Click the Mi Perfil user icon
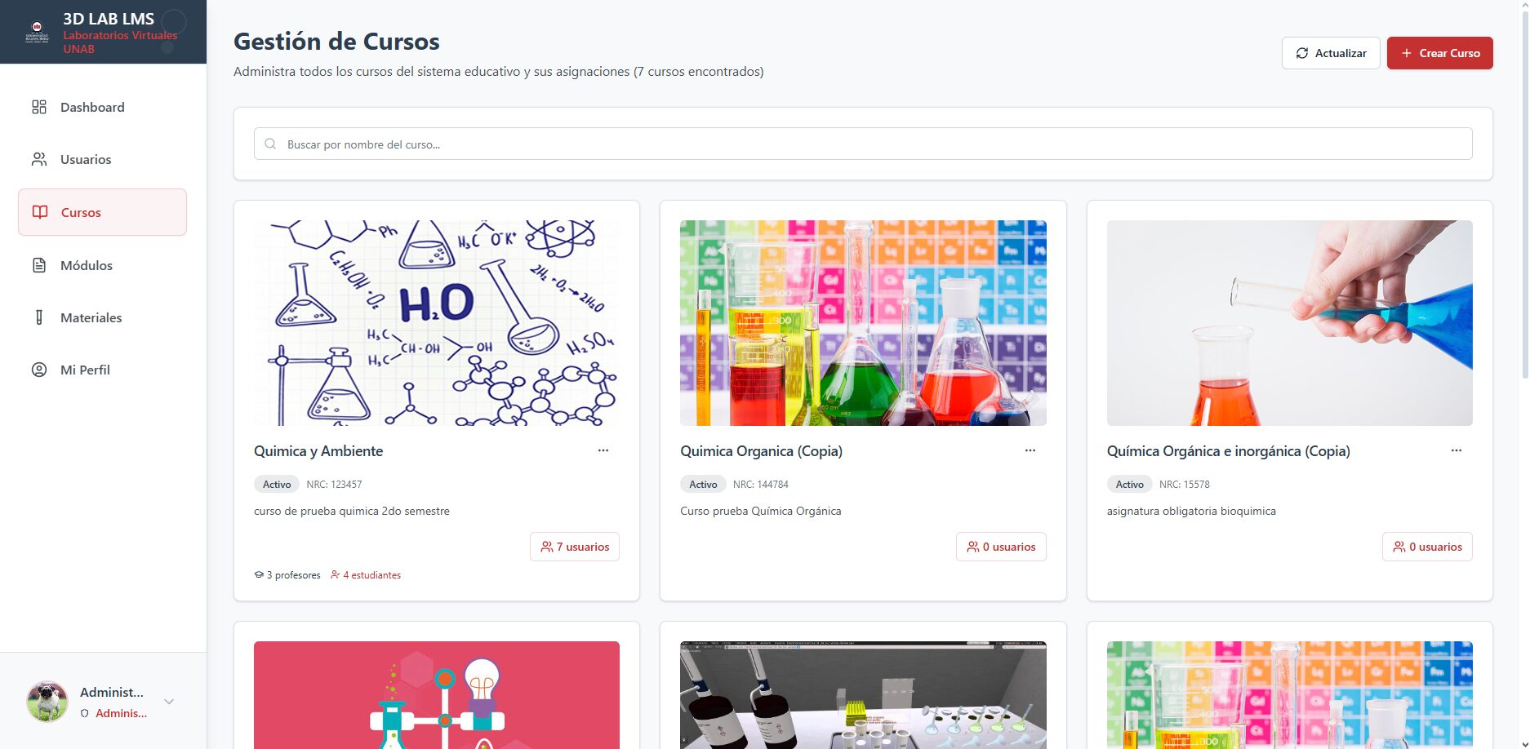Viewport: 1530px width, 749px height. pos(39,370)
